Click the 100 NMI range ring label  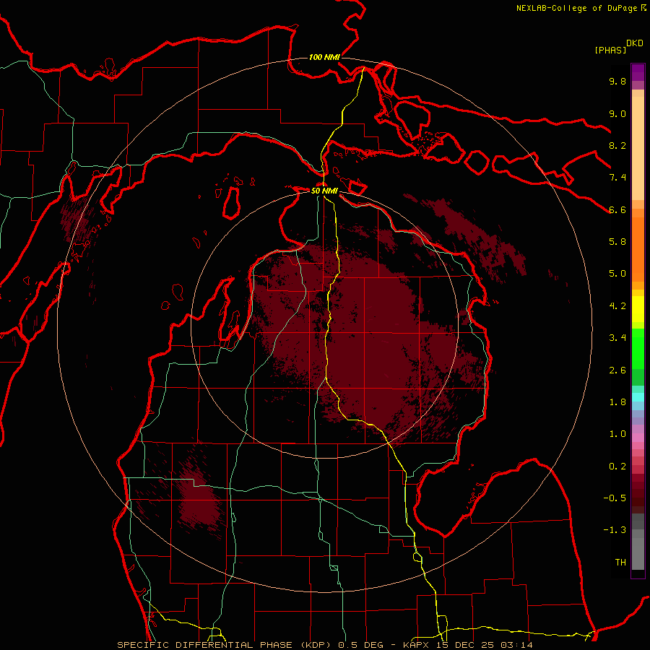click(324, 57)
